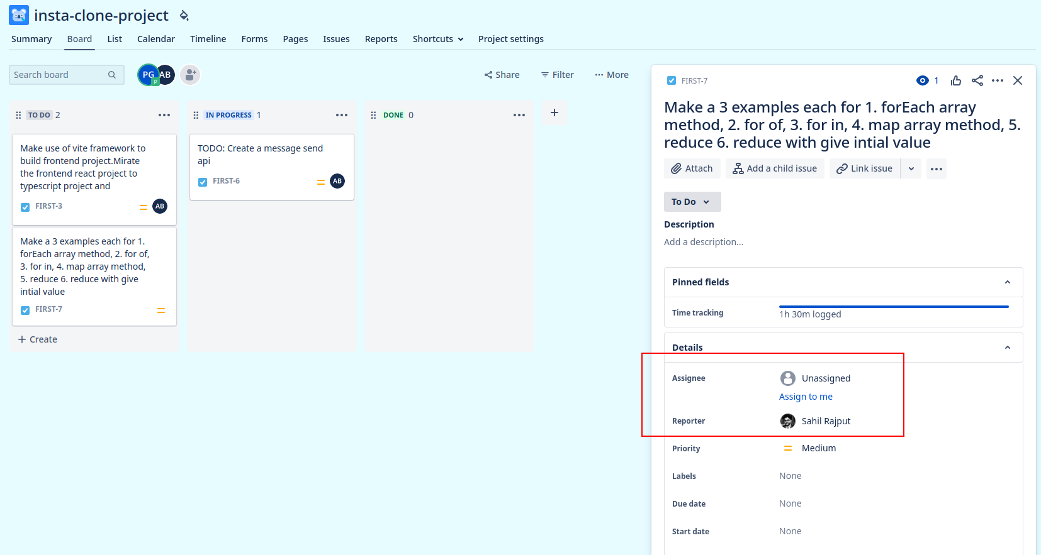Click the FIRST-7 issue key in panel
Image resolution: width=1041 pixels, height=555 pixels.
point(694,81)
